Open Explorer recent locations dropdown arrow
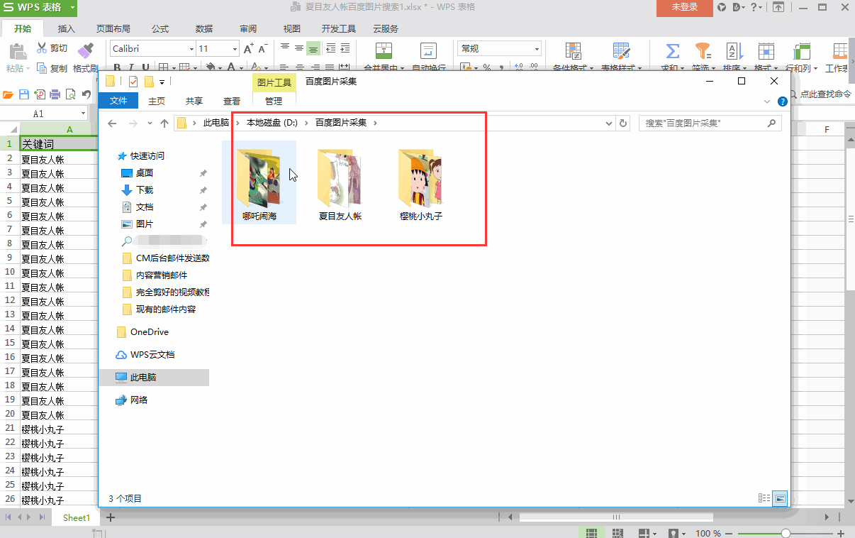855x538 pixels. [x=150, y=123]
